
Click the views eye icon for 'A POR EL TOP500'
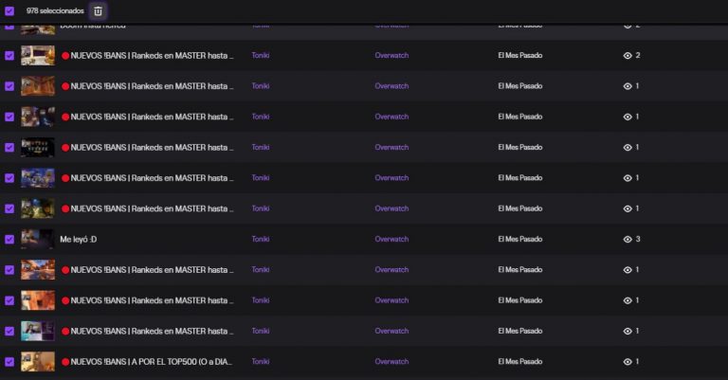(x=628, y=362)
